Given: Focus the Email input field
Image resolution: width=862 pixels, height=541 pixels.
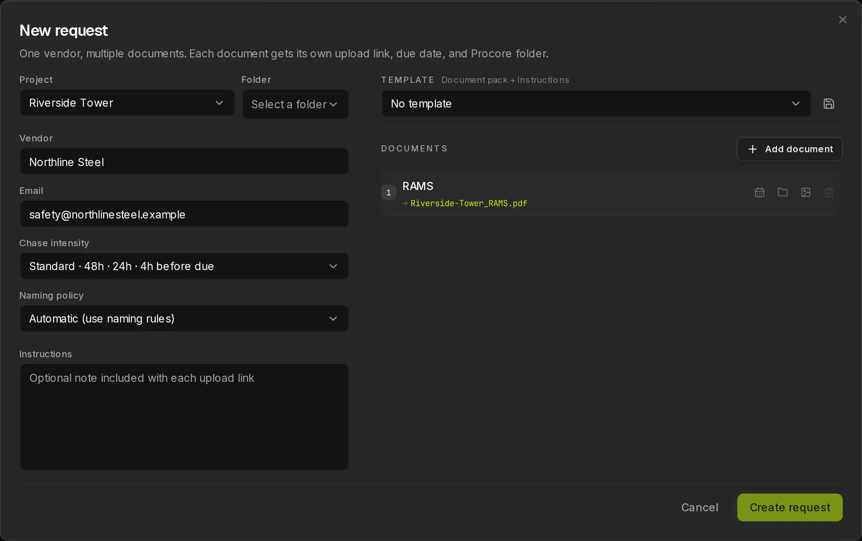Looking at the screenshot, I should pyautogui.click(x=184, y=214).
